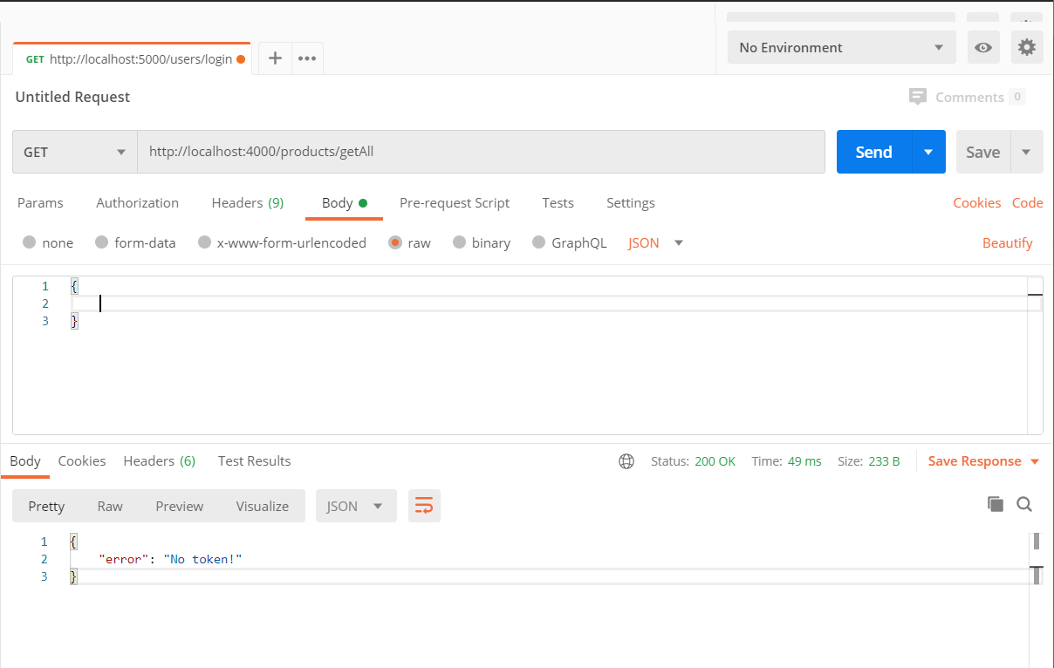
Task: Click the environment quick look eye icon
Action: 983,47
